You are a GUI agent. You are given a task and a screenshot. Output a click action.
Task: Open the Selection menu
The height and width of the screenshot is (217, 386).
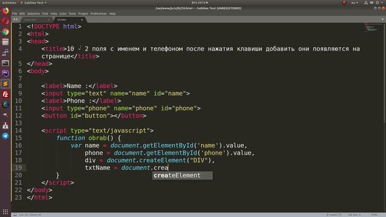34,13
